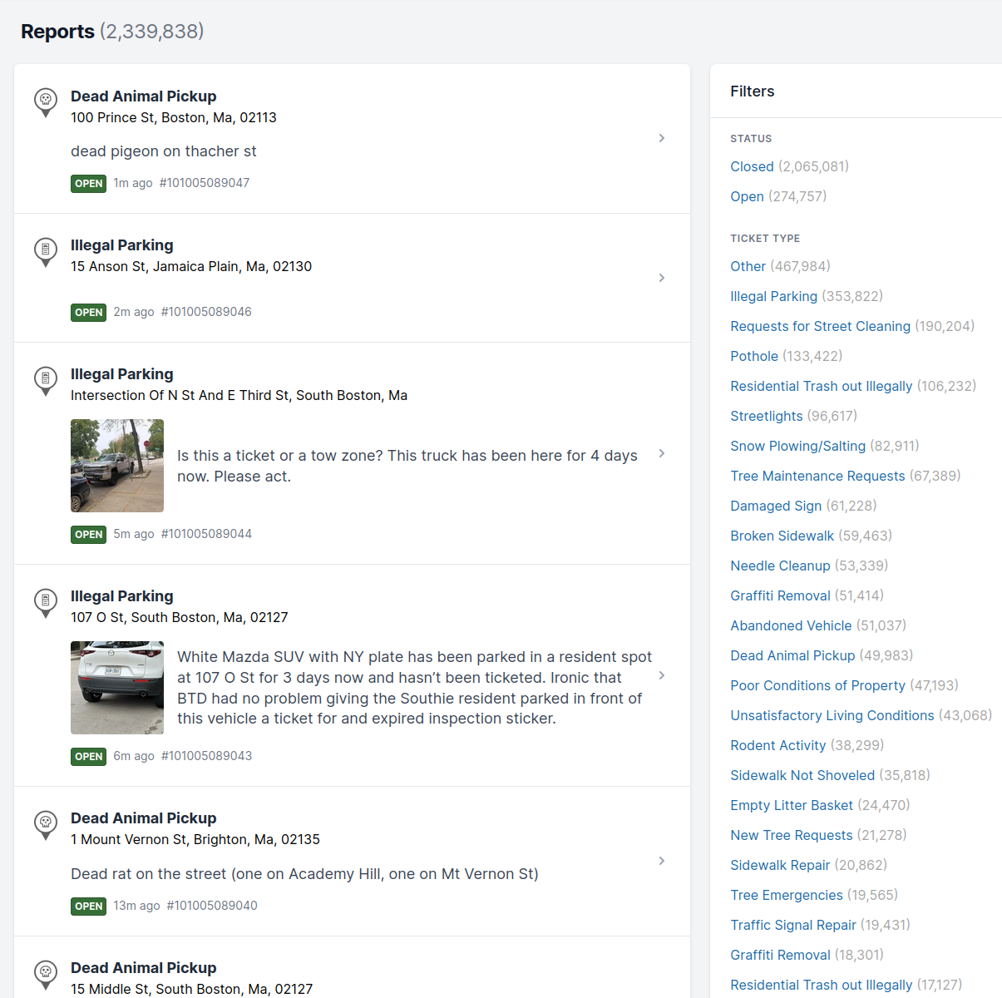Open the dead pigeon report via its chevron

tap(662, 138)
